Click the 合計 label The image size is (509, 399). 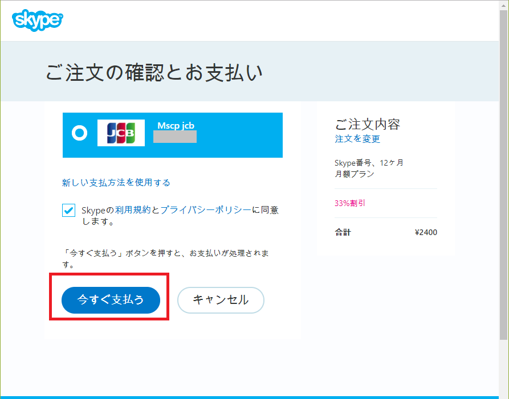(343, 232)
